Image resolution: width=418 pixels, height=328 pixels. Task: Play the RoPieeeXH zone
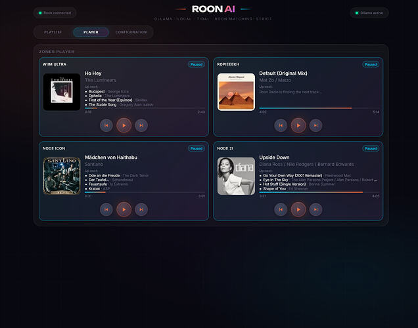(x=298, y=125)
